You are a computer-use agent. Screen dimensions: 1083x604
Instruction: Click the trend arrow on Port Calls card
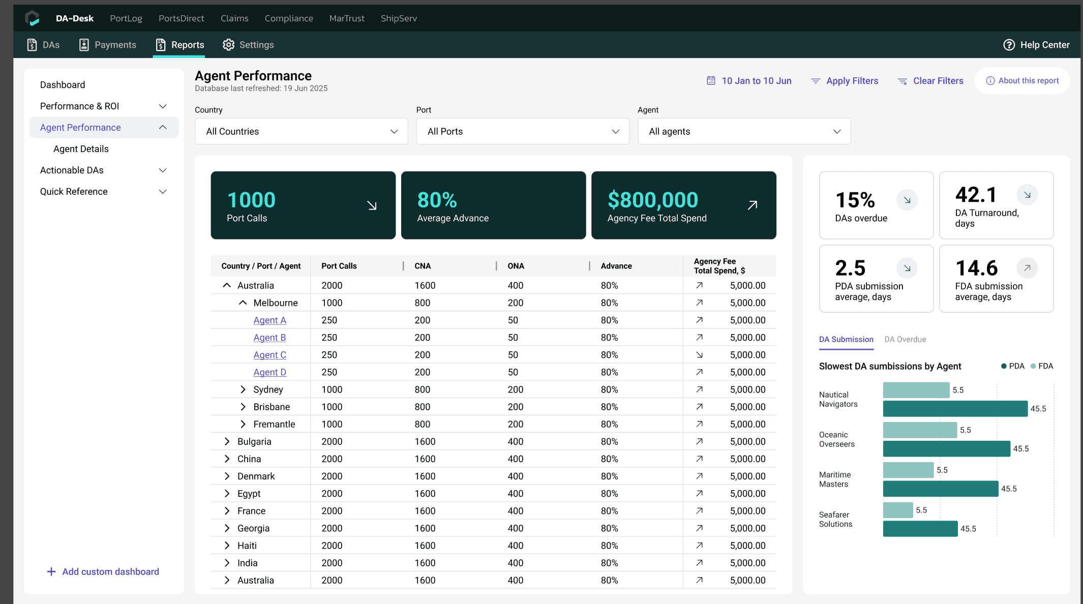pos(372,205)
